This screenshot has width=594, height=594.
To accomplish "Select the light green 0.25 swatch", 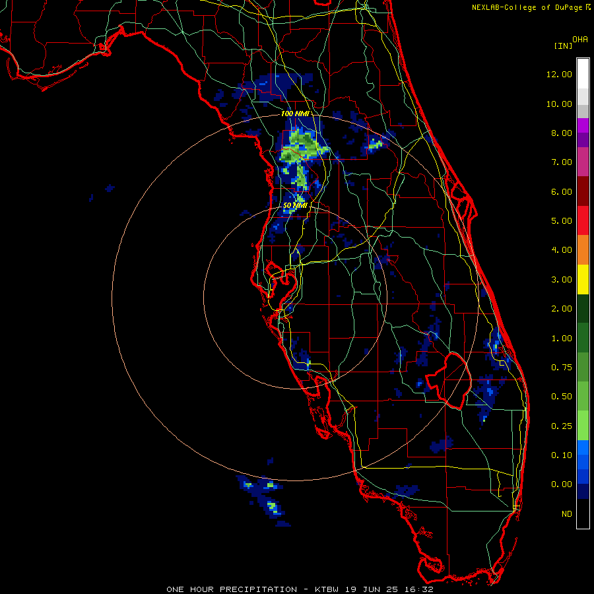I will point(583,426).
